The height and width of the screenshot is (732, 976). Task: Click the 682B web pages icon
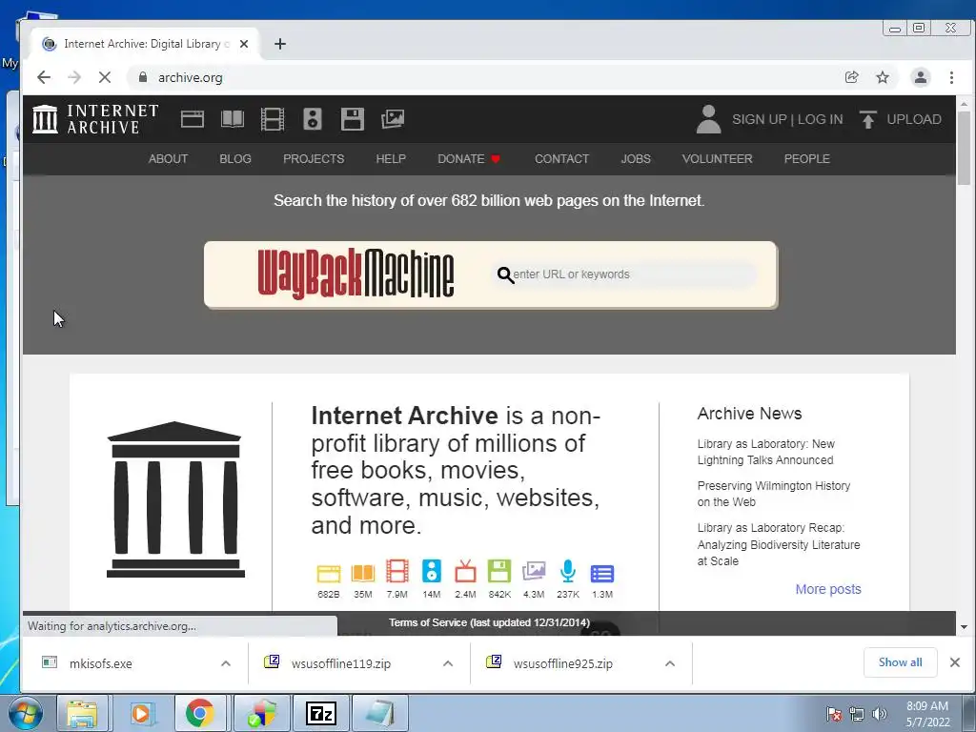coord(329,573)
